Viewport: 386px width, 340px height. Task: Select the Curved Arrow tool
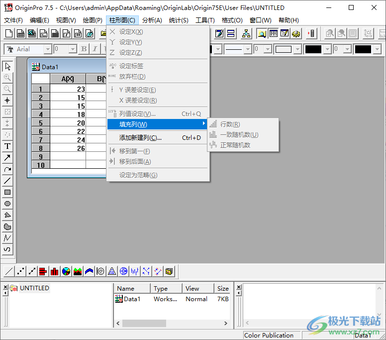[7, 169]
